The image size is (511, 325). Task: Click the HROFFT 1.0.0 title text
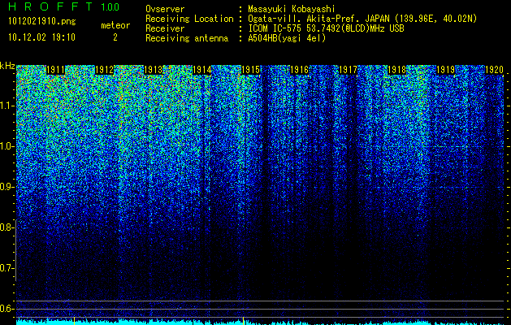point(63,6)
